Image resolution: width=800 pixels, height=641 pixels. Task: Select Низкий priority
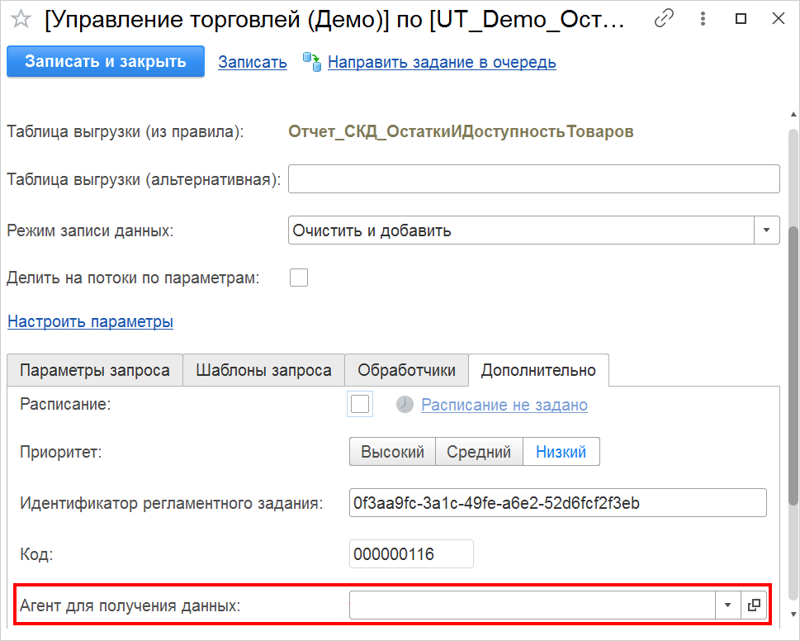point(561,452)
